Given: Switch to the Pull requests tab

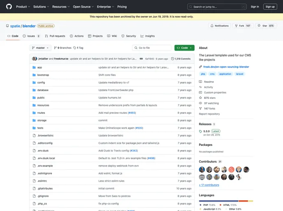Looking at the screenshot, I should coord(55,36).
